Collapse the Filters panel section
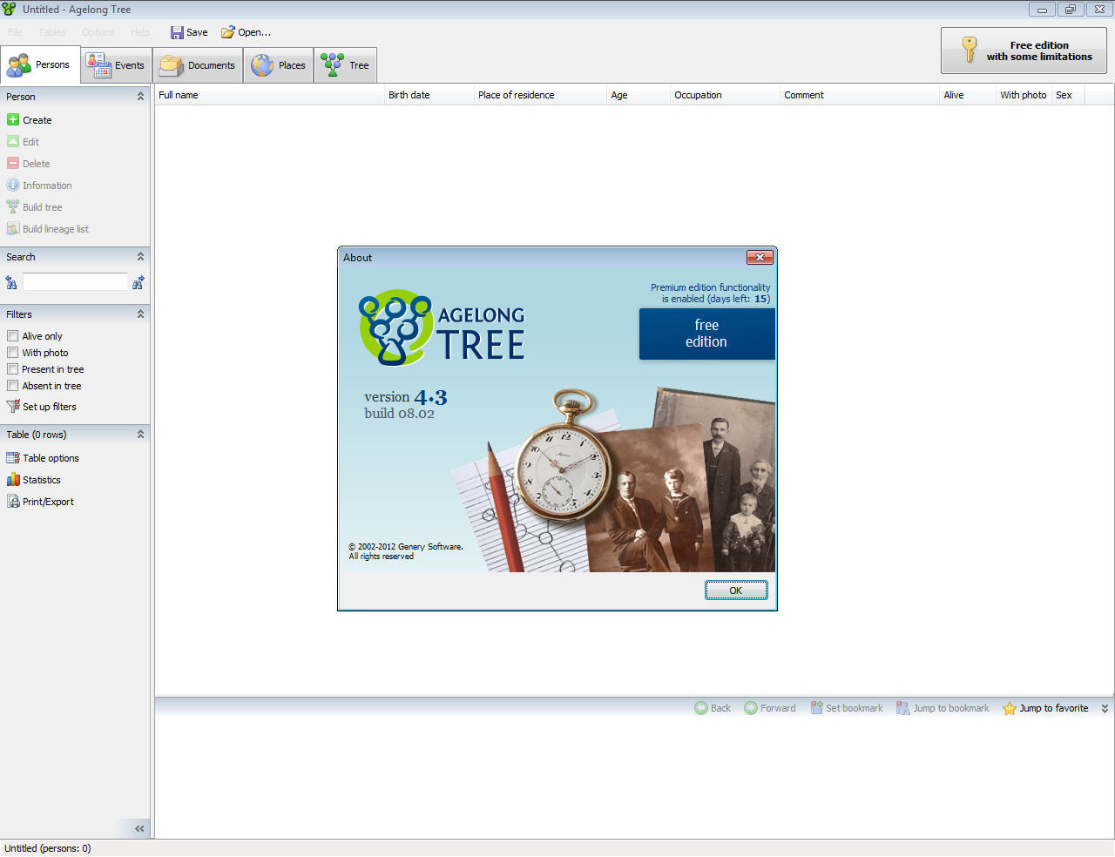 coord(140,314)
